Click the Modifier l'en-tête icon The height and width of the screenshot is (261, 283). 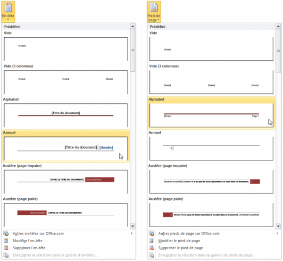coord(6,241)
